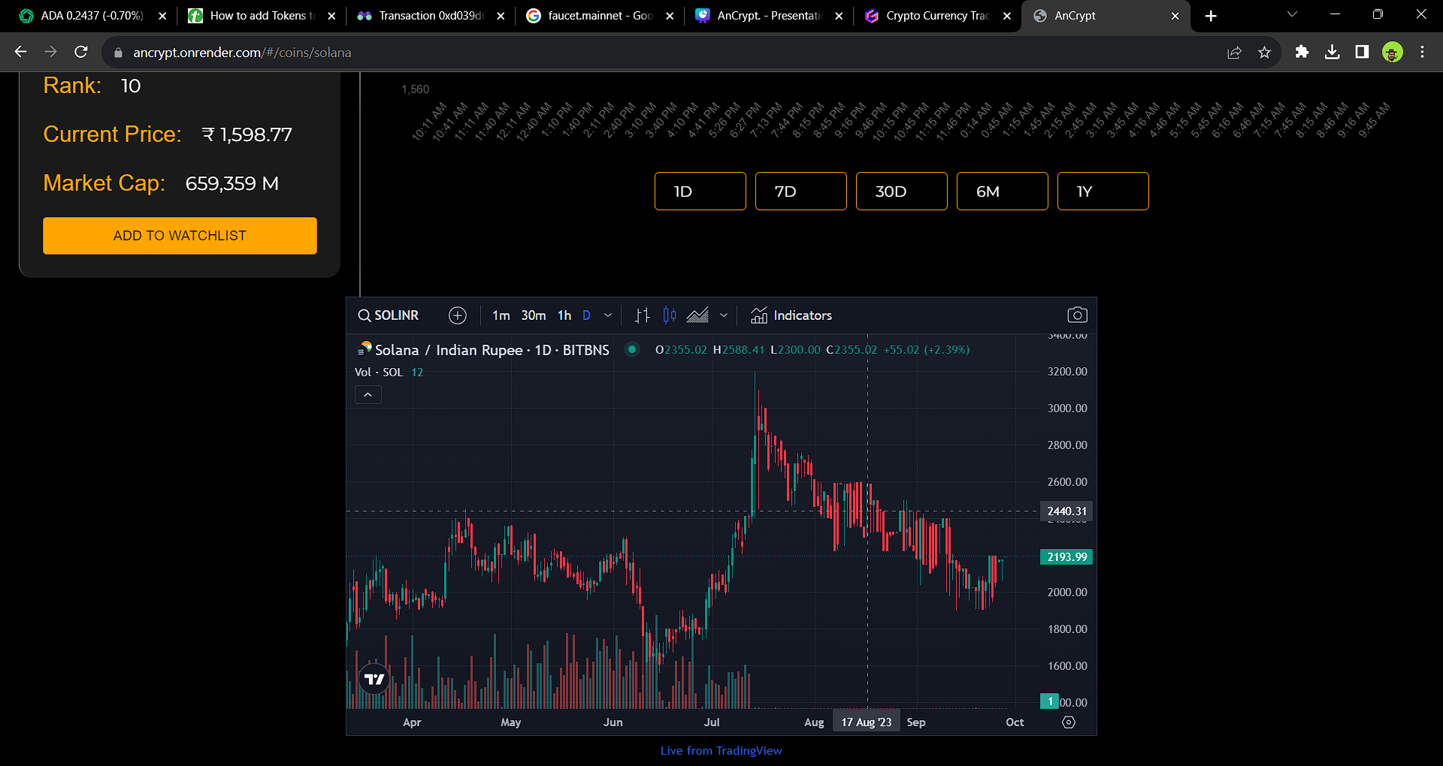Bookmark this page with the star icon
1443x766 pixels.
pyautogui.click(x=1264, y=53)
